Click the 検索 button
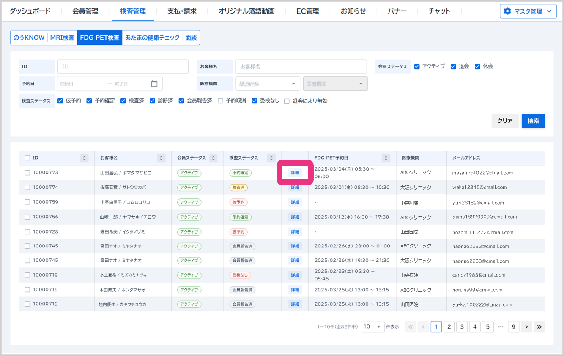Screen dimensions: 564x356 pos(533,121)
